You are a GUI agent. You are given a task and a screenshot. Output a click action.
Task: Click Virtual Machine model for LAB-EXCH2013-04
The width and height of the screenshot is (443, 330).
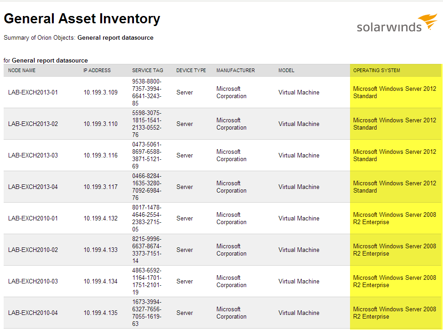299,187
